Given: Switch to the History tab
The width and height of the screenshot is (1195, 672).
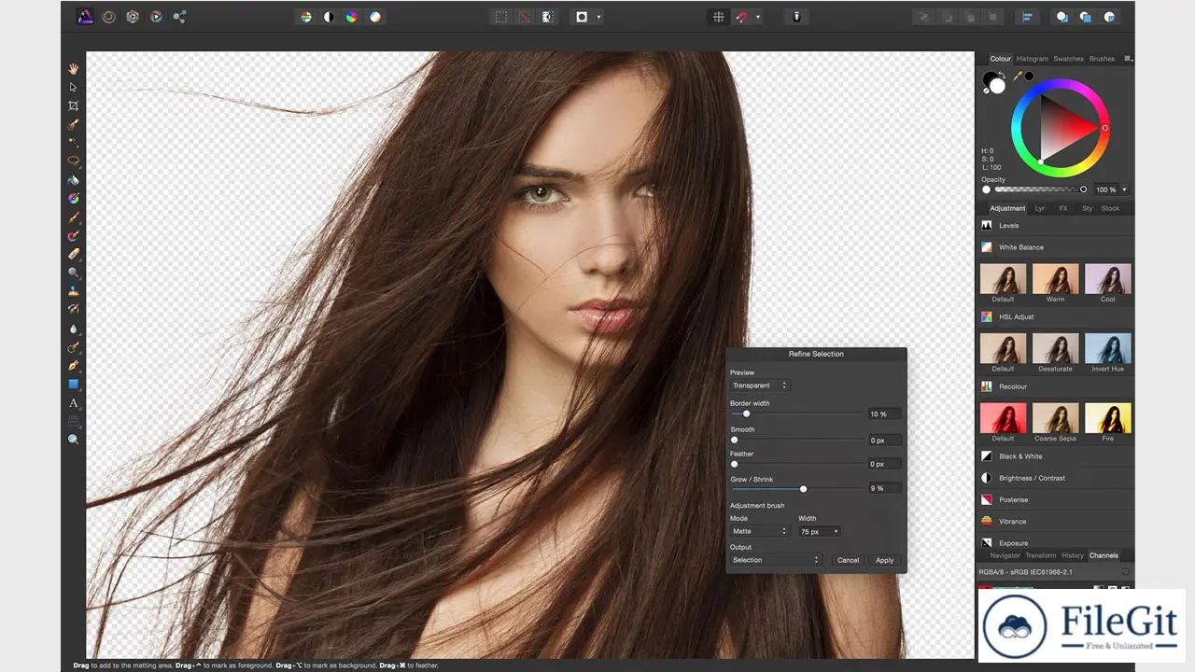Looking at the screenshot, I should coord(1073,555).
